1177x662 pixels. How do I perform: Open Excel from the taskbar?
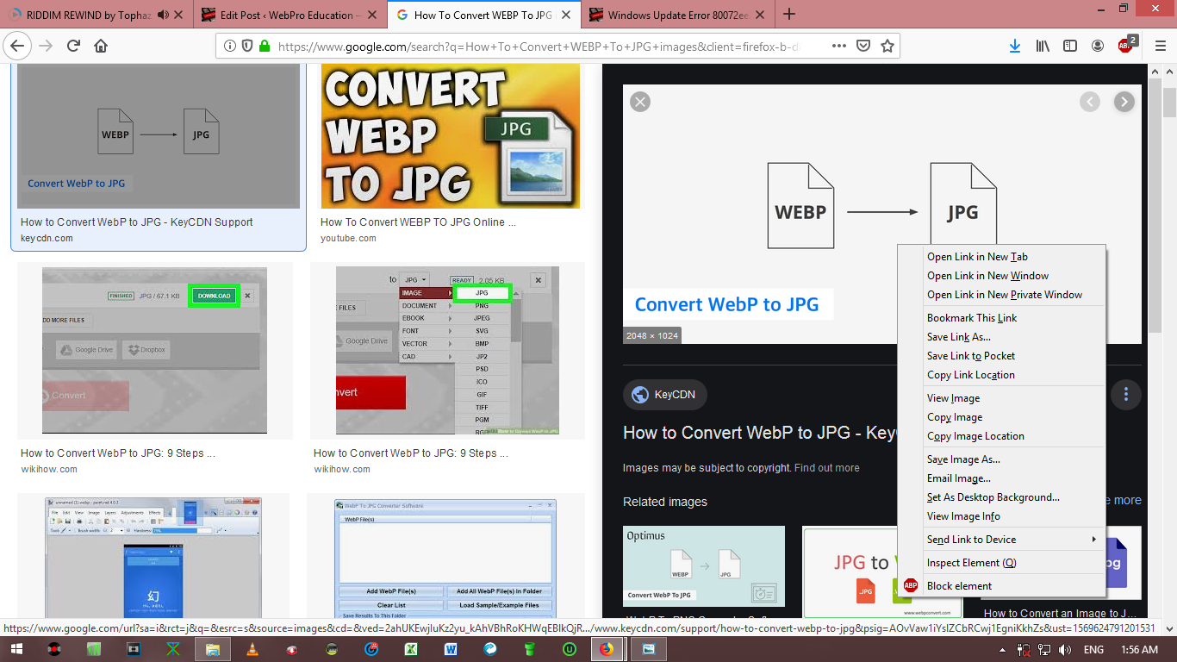coord(411,649)
